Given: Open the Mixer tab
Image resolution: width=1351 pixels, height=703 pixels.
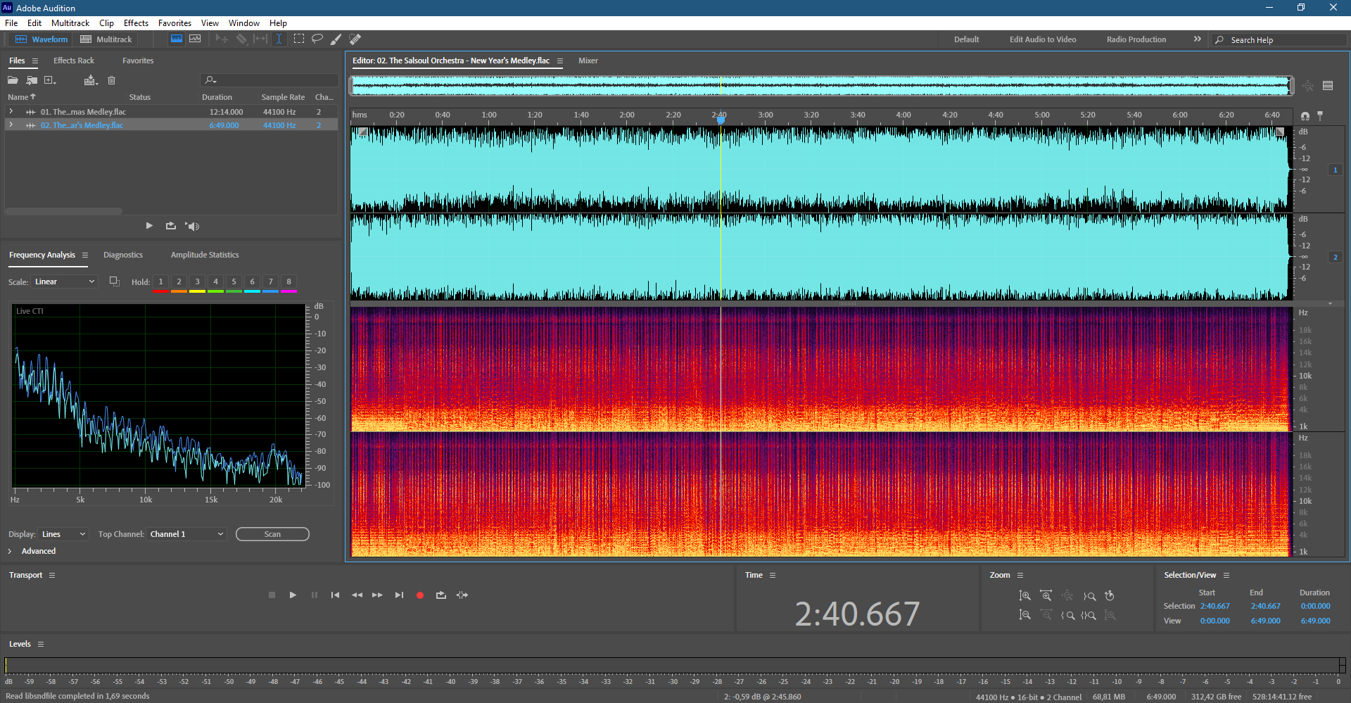Looking at the screenshot, I should coord(588,61).
